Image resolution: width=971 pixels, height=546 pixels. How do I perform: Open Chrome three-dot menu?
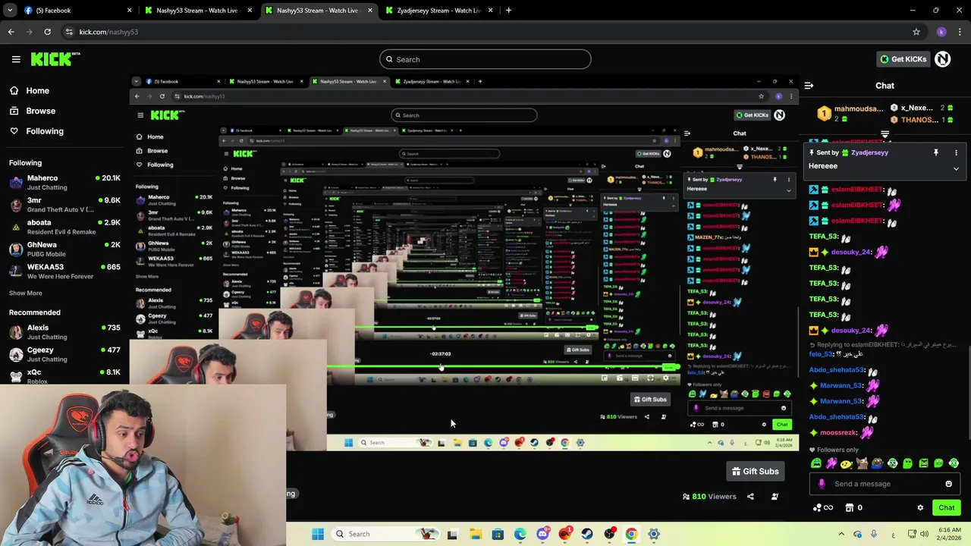(x=960, y=32)
